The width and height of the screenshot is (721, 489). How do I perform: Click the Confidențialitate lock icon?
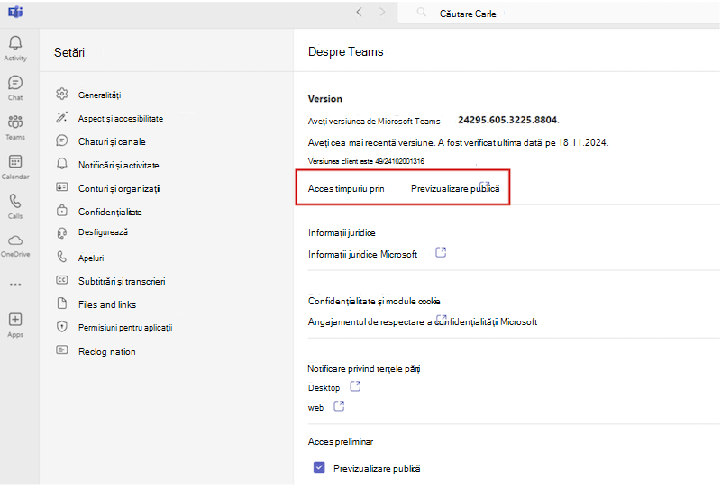[62, 211]
